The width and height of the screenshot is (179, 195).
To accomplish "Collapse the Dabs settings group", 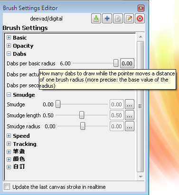I will click(x=9, y=54).
